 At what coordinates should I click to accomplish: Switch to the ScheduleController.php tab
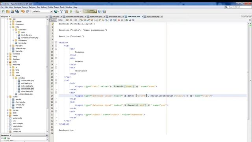(74, 17)
